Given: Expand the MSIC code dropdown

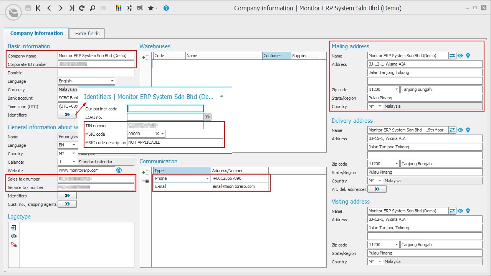Looking at the screenshot, I should (x=162, y=134).
